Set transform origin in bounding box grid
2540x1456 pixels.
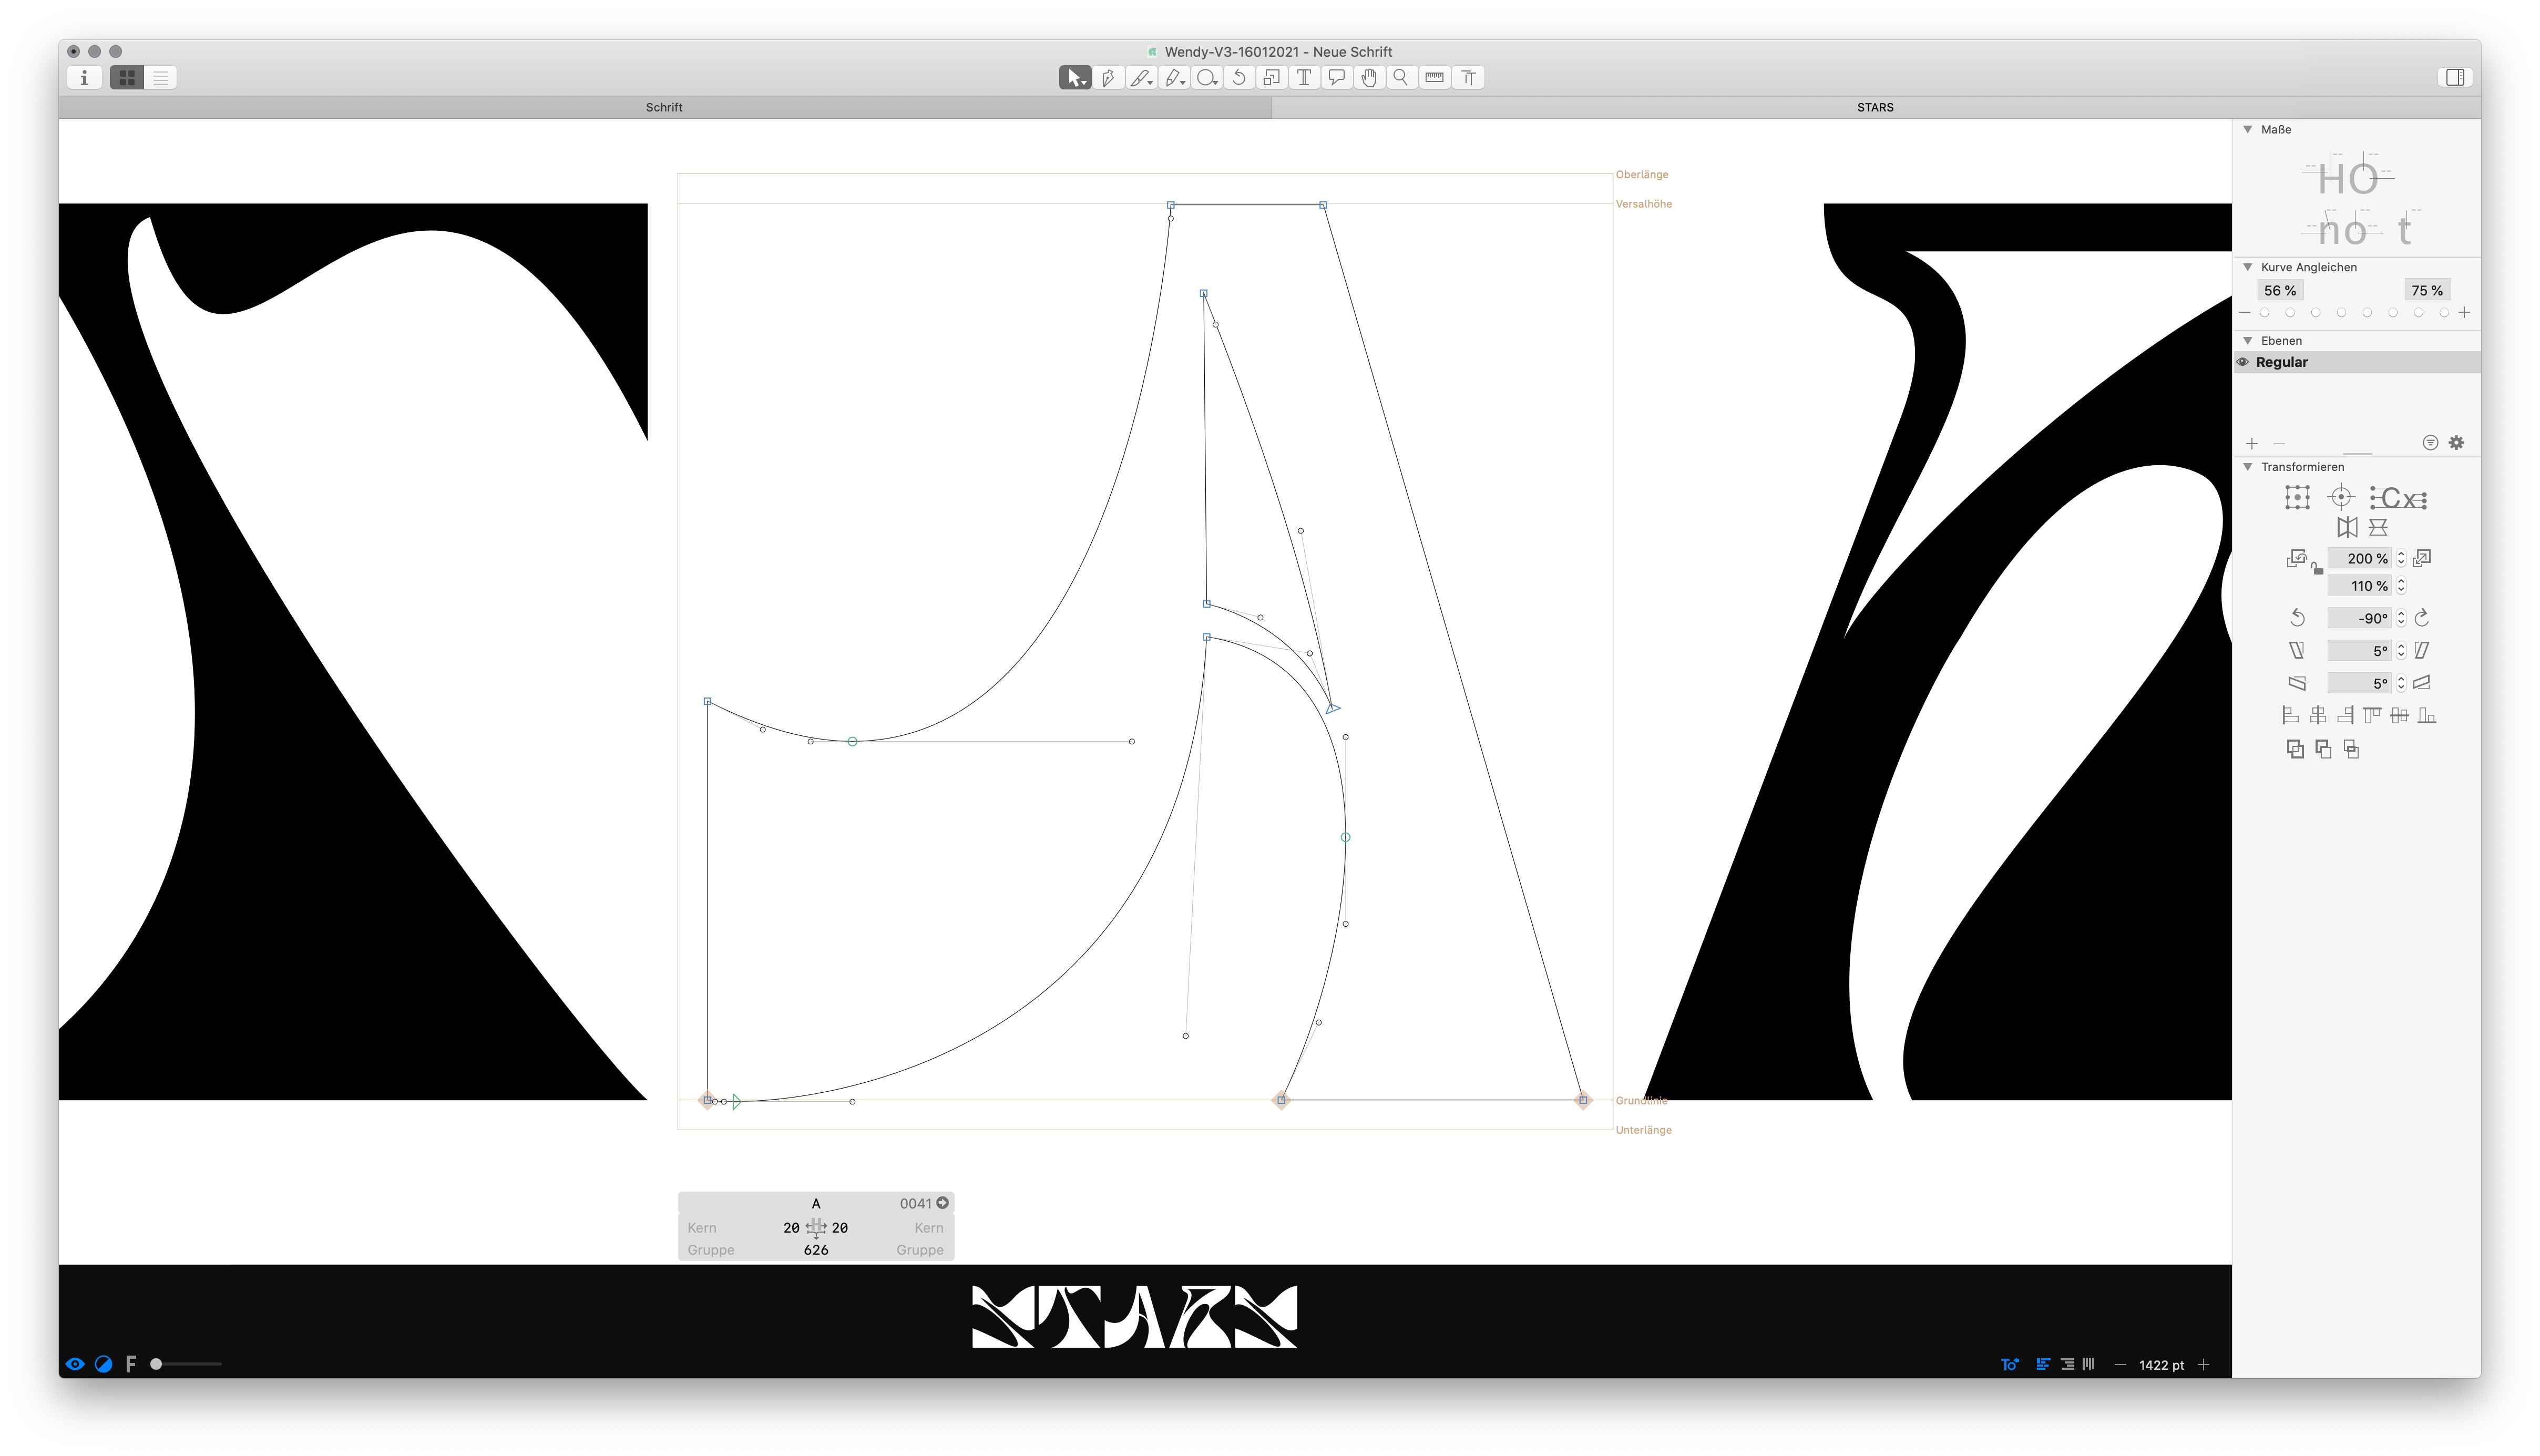coord(2297,497)
